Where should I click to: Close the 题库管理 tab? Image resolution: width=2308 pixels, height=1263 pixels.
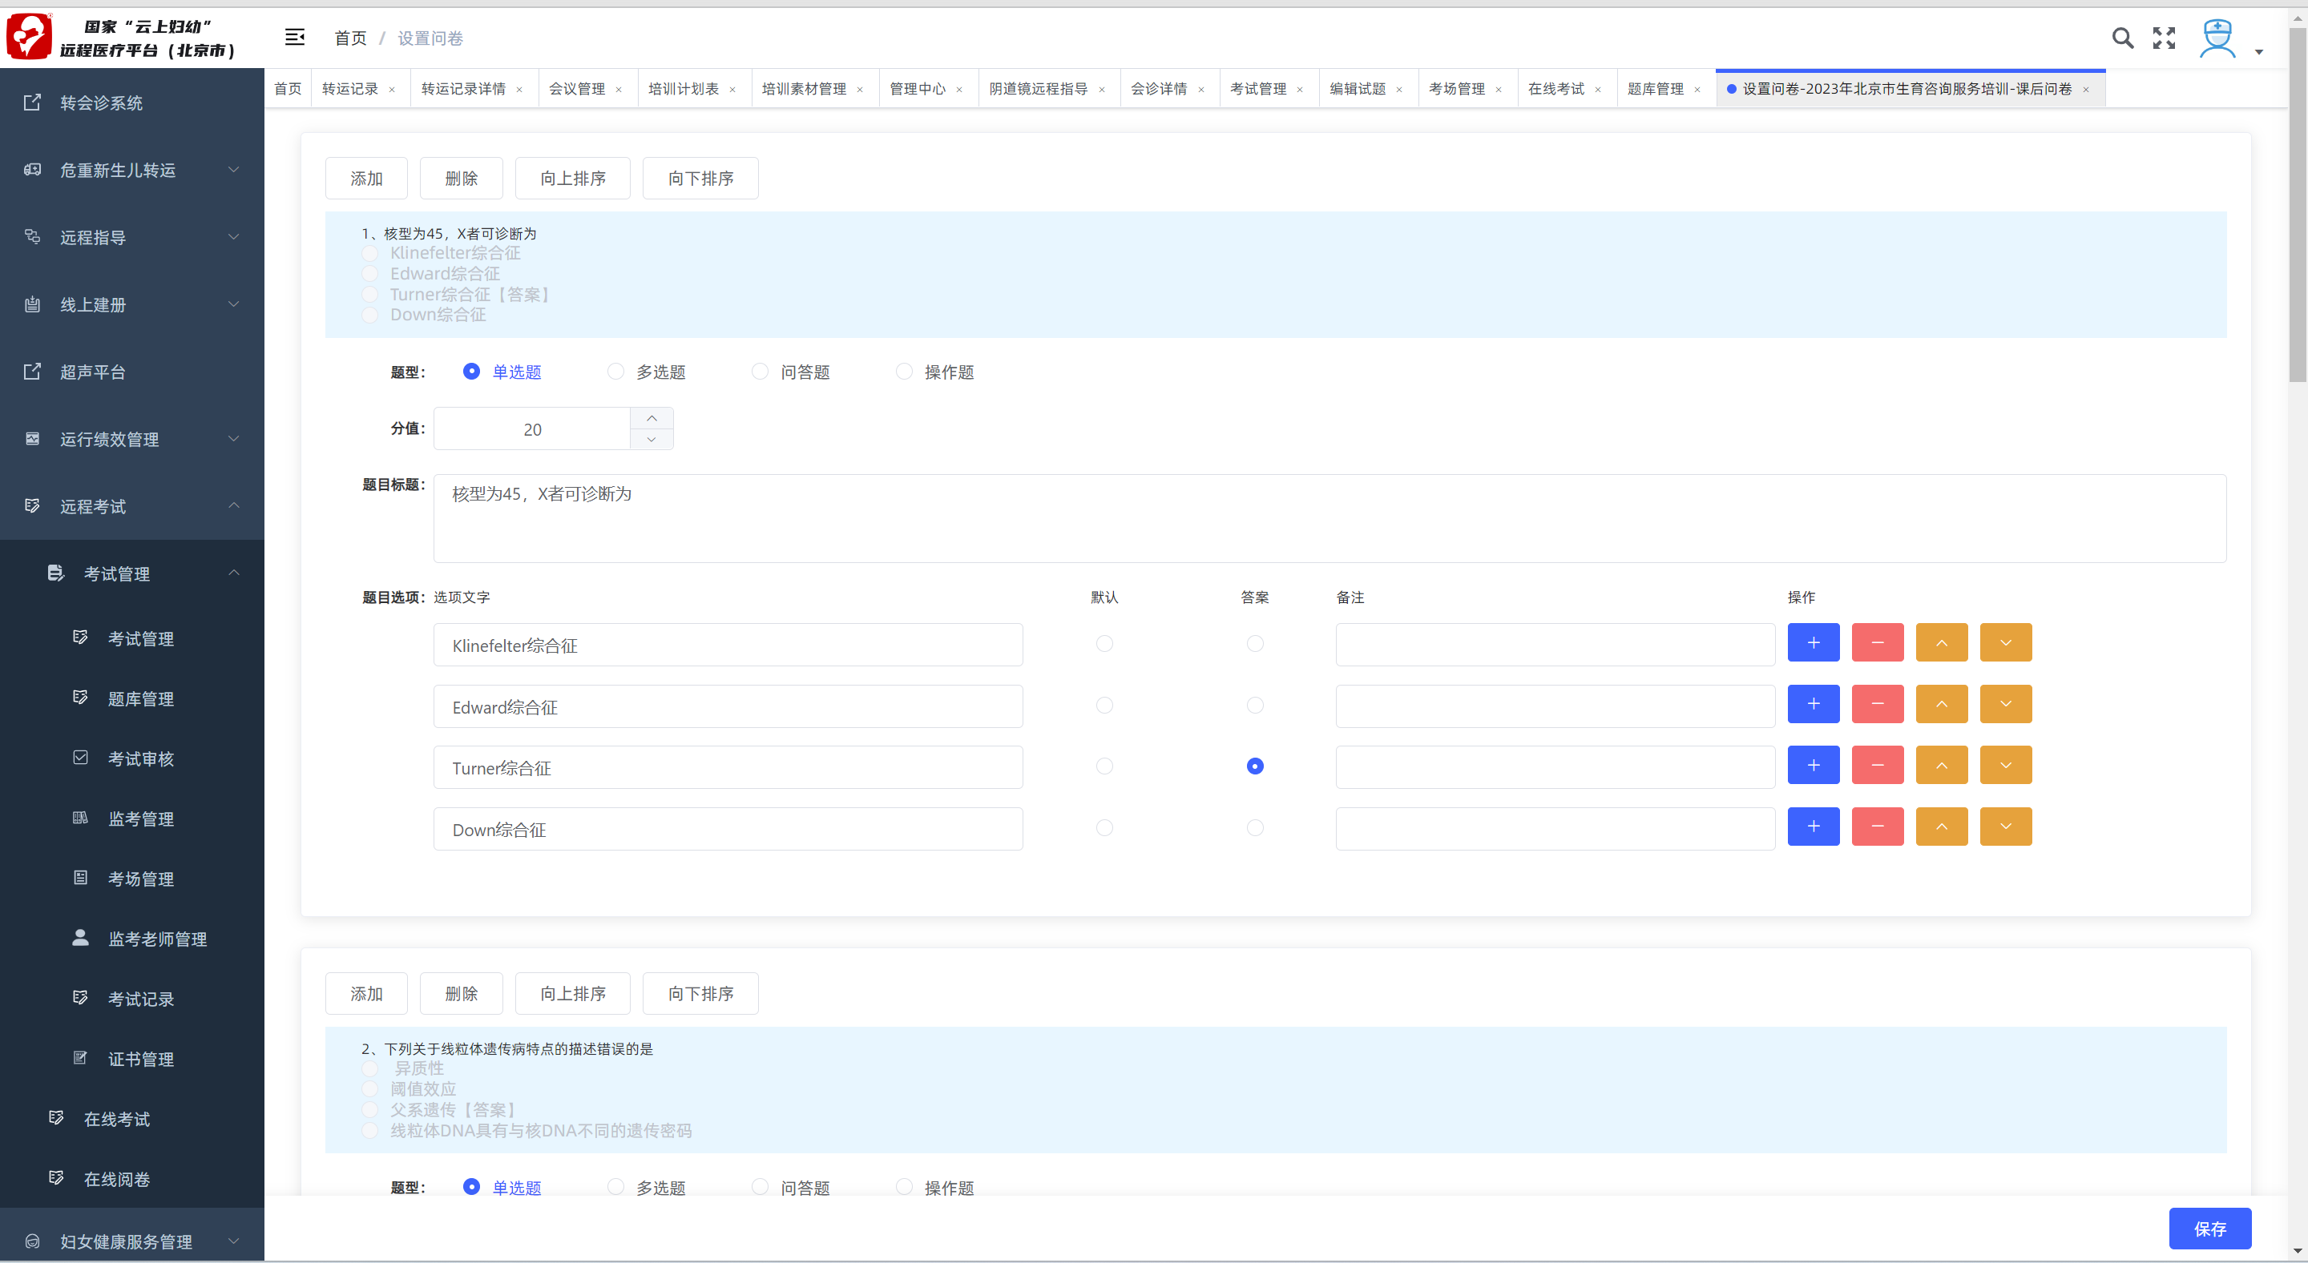point(1696,90)
